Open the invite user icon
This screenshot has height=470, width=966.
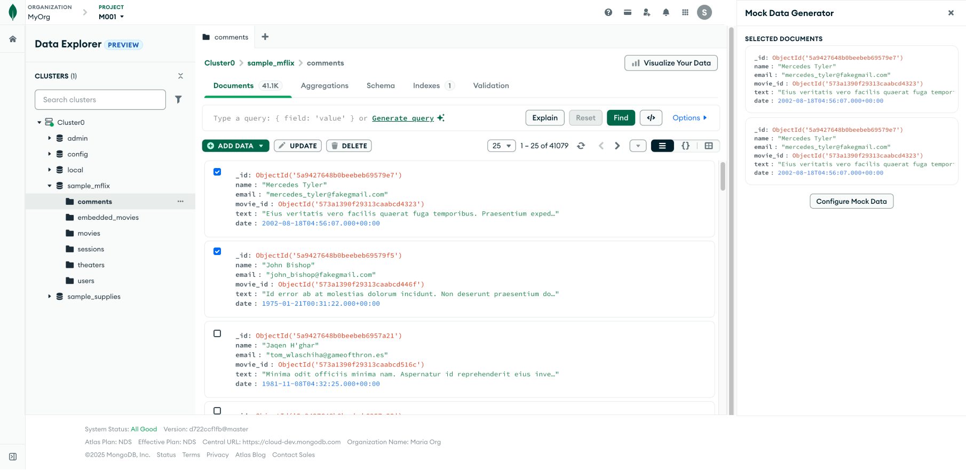tap(647, 12)
